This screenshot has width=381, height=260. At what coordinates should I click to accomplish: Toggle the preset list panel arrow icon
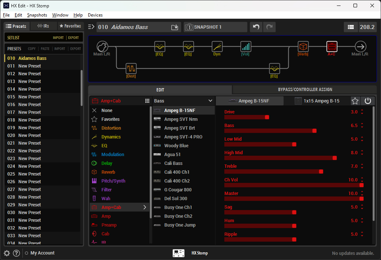point(91,27)
